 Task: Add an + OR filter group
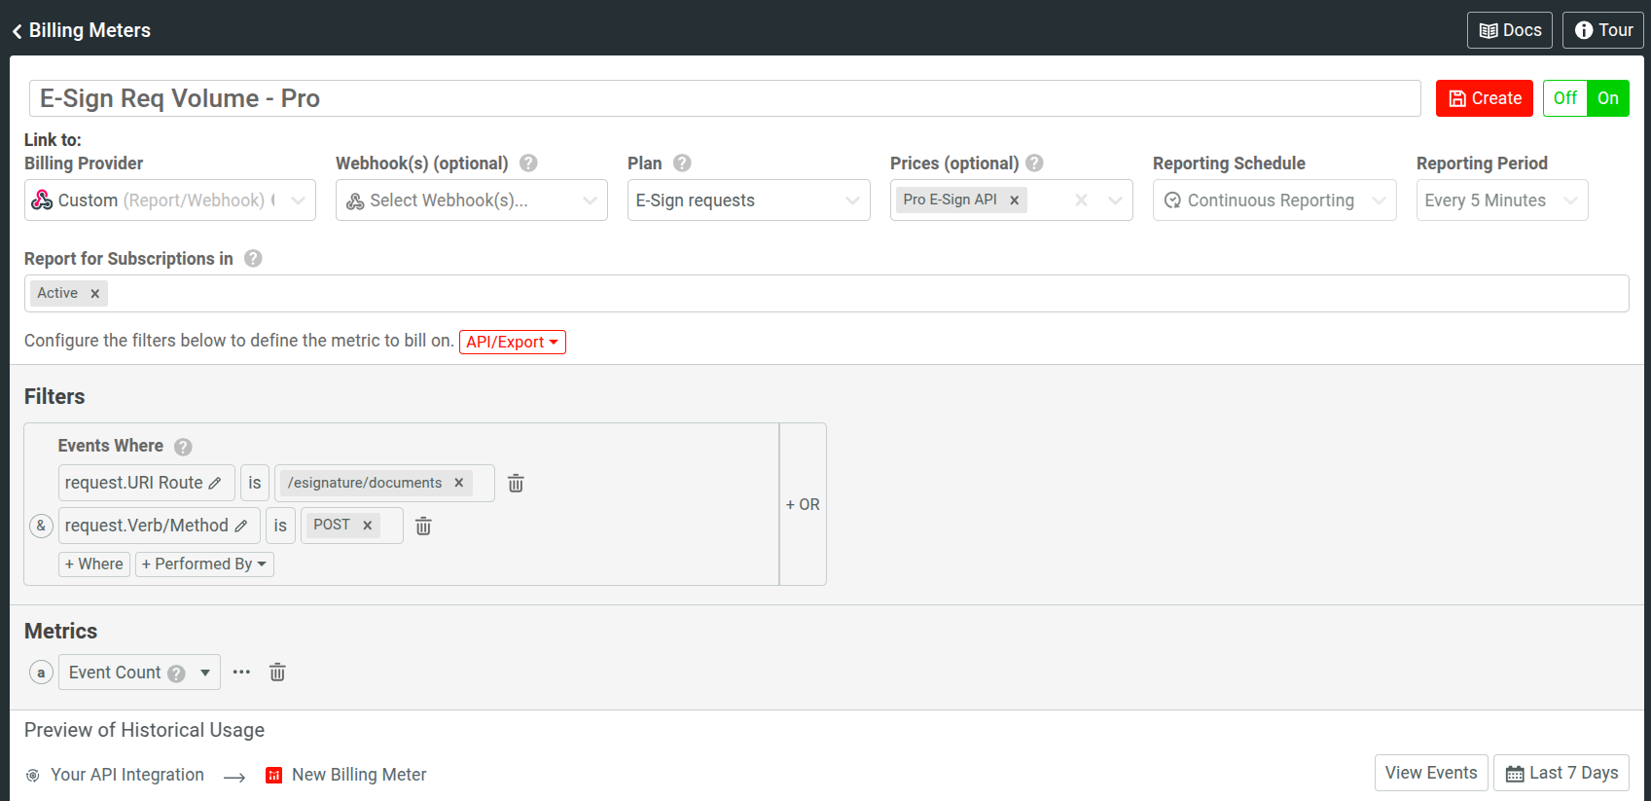coord(803,504)
